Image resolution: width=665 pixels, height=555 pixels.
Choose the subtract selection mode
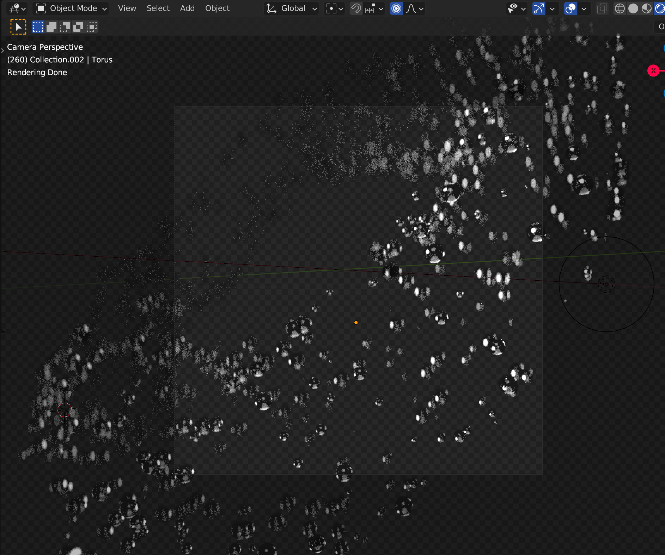click(x=65, y=27)
